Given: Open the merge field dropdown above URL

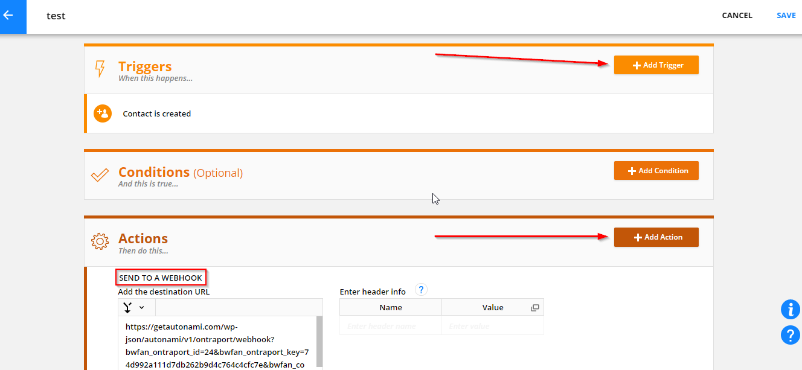Looking at the screenshot, I should (134, 307).
